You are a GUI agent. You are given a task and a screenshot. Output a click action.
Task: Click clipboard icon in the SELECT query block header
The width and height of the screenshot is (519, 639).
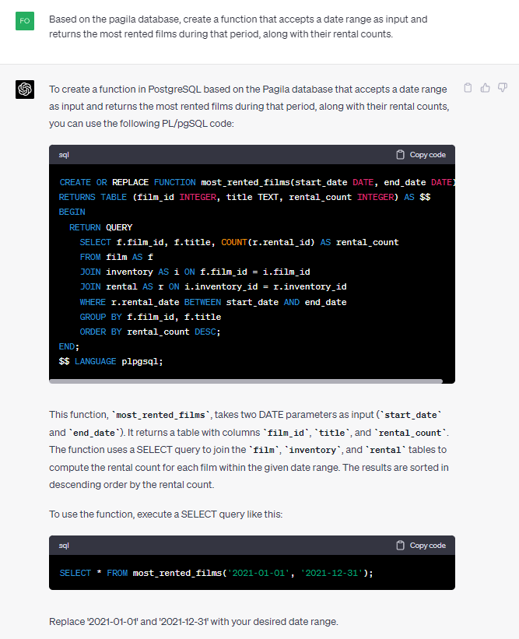(401, 546)
